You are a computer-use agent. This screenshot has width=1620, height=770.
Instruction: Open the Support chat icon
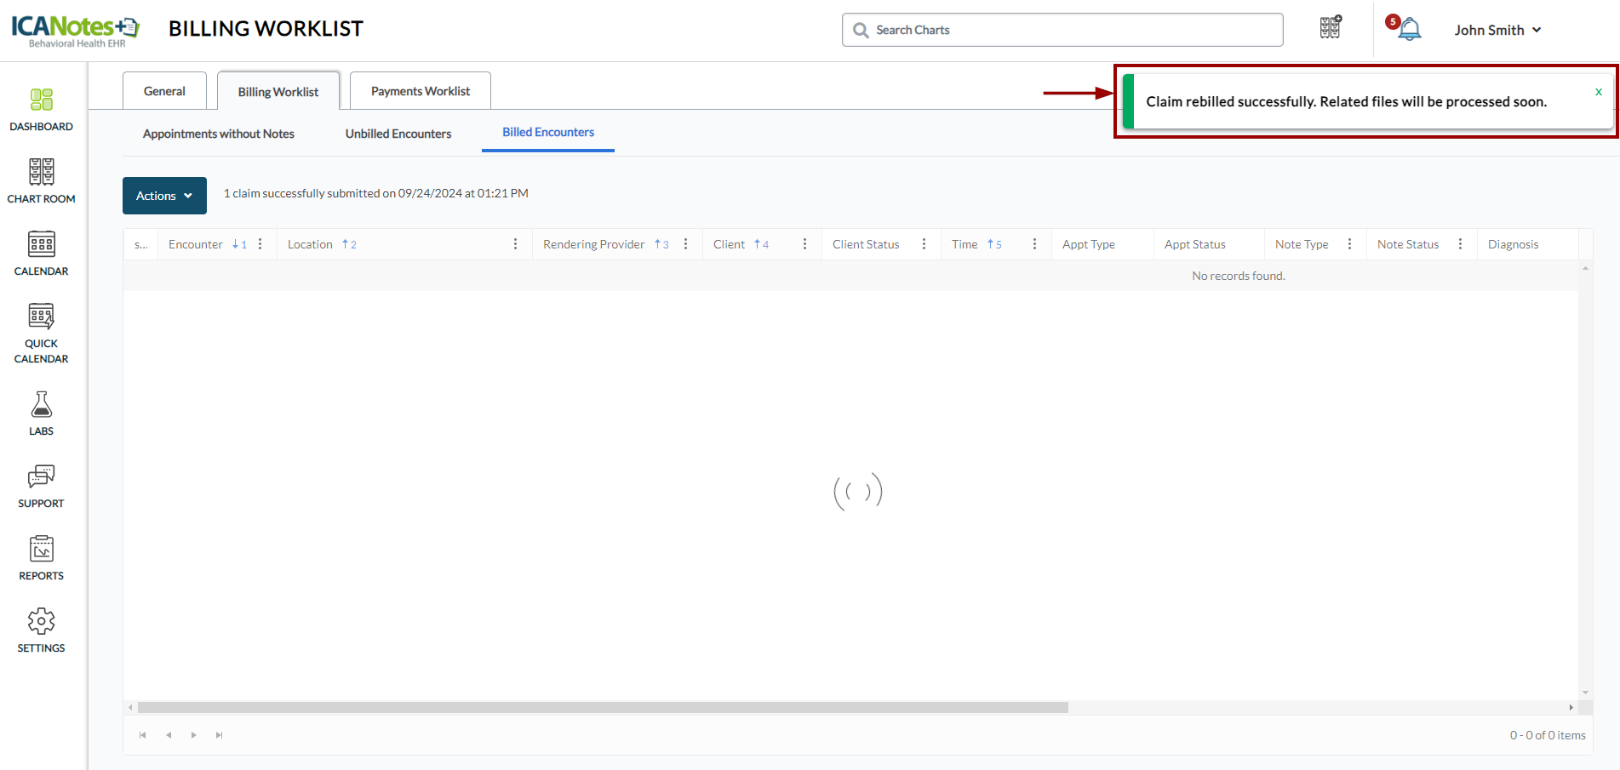click(41, 486)
